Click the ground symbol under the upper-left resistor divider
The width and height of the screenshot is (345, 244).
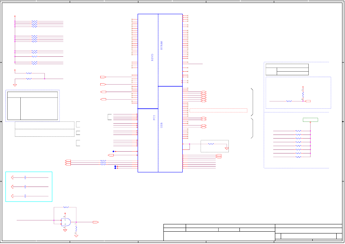(x=15, y=85)
